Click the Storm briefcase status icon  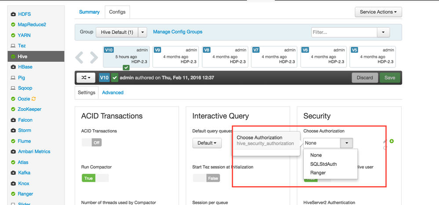(x=13, y=130)
